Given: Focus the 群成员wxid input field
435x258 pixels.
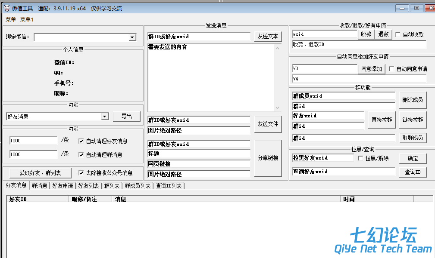Looking at the screenshot, I should (x=344, y=96).
